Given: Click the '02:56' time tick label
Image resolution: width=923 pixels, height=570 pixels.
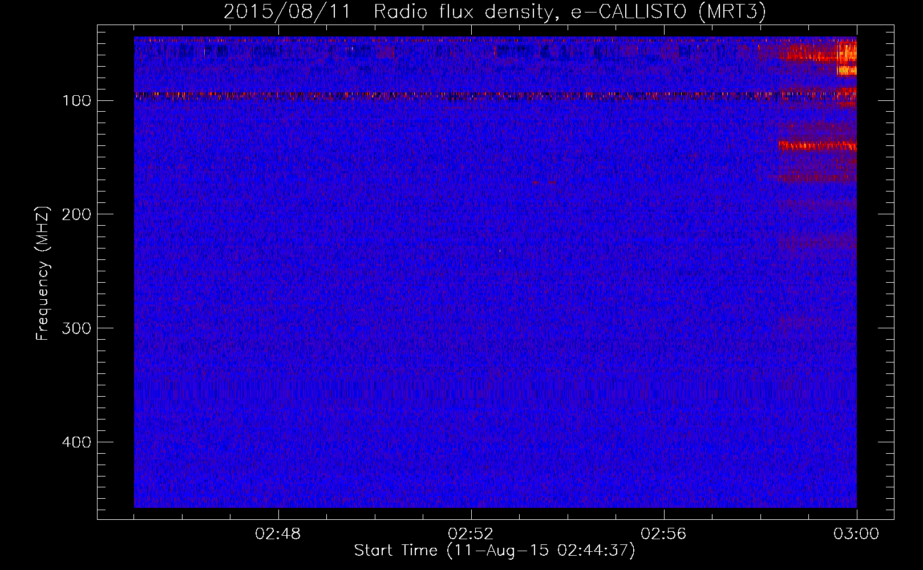Looking at the screenshot, I should point(663,534).
